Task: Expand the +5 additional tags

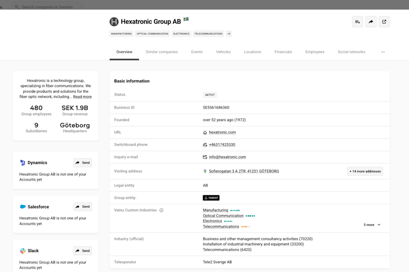Action: click(x=229, y=34)
